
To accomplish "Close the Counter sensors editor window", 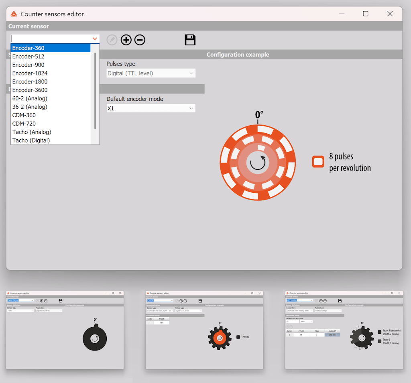I will [x=390, y=14].
